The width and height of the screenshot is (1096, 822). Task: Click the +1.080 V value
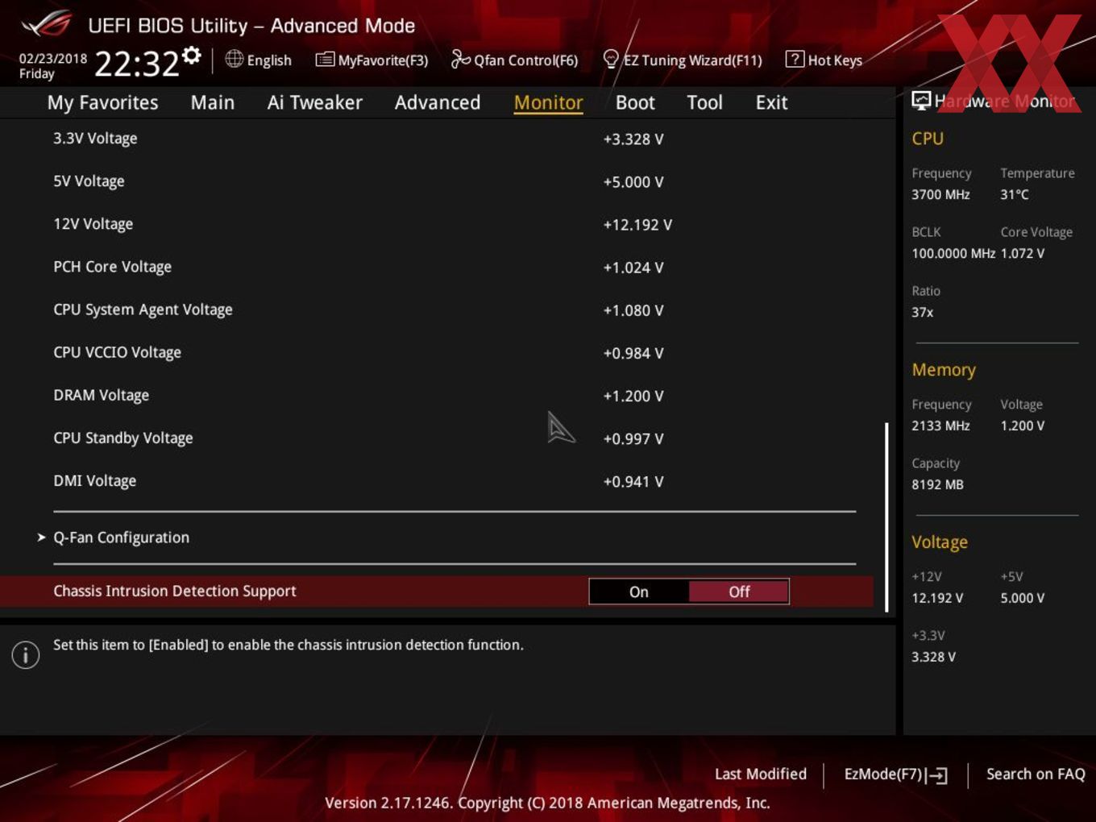tap(633, 310)
